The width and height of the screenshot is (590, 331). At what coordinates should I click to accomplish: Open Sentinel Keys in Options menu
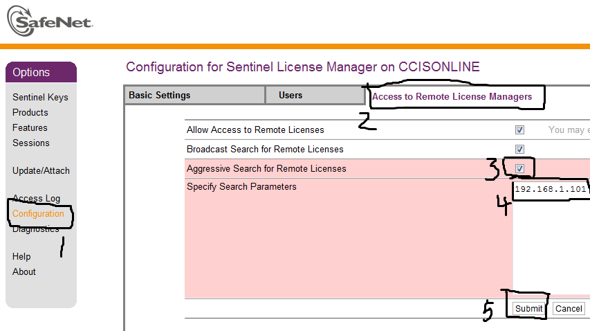pos(40,97)
